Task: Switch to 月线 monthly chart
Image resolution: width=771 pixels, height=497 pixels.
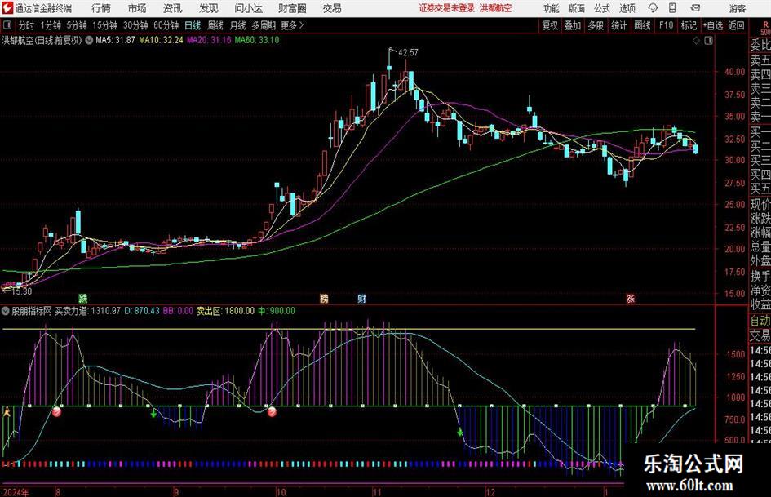Action: pos(238,25)
